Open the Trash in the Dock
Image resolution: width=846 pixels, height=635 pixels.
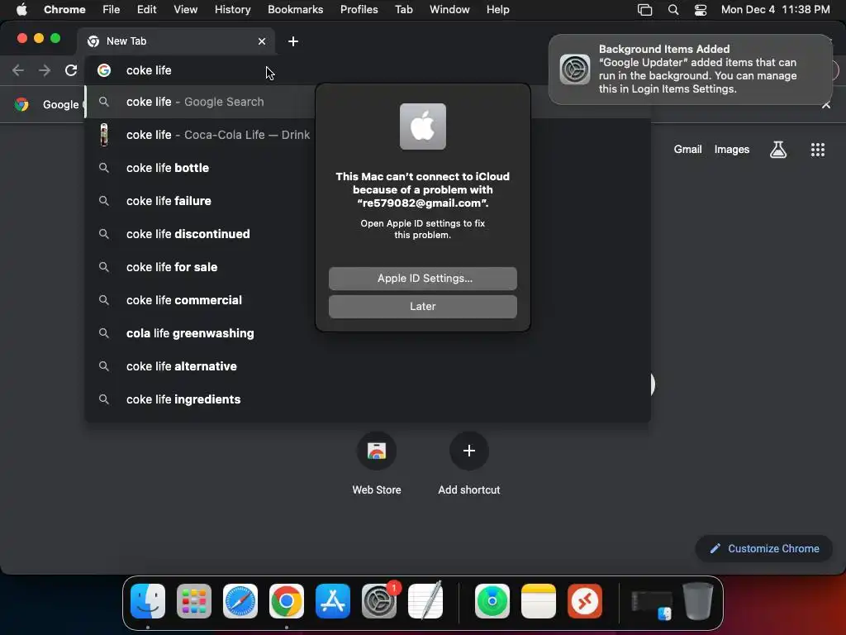coord(697,601)
